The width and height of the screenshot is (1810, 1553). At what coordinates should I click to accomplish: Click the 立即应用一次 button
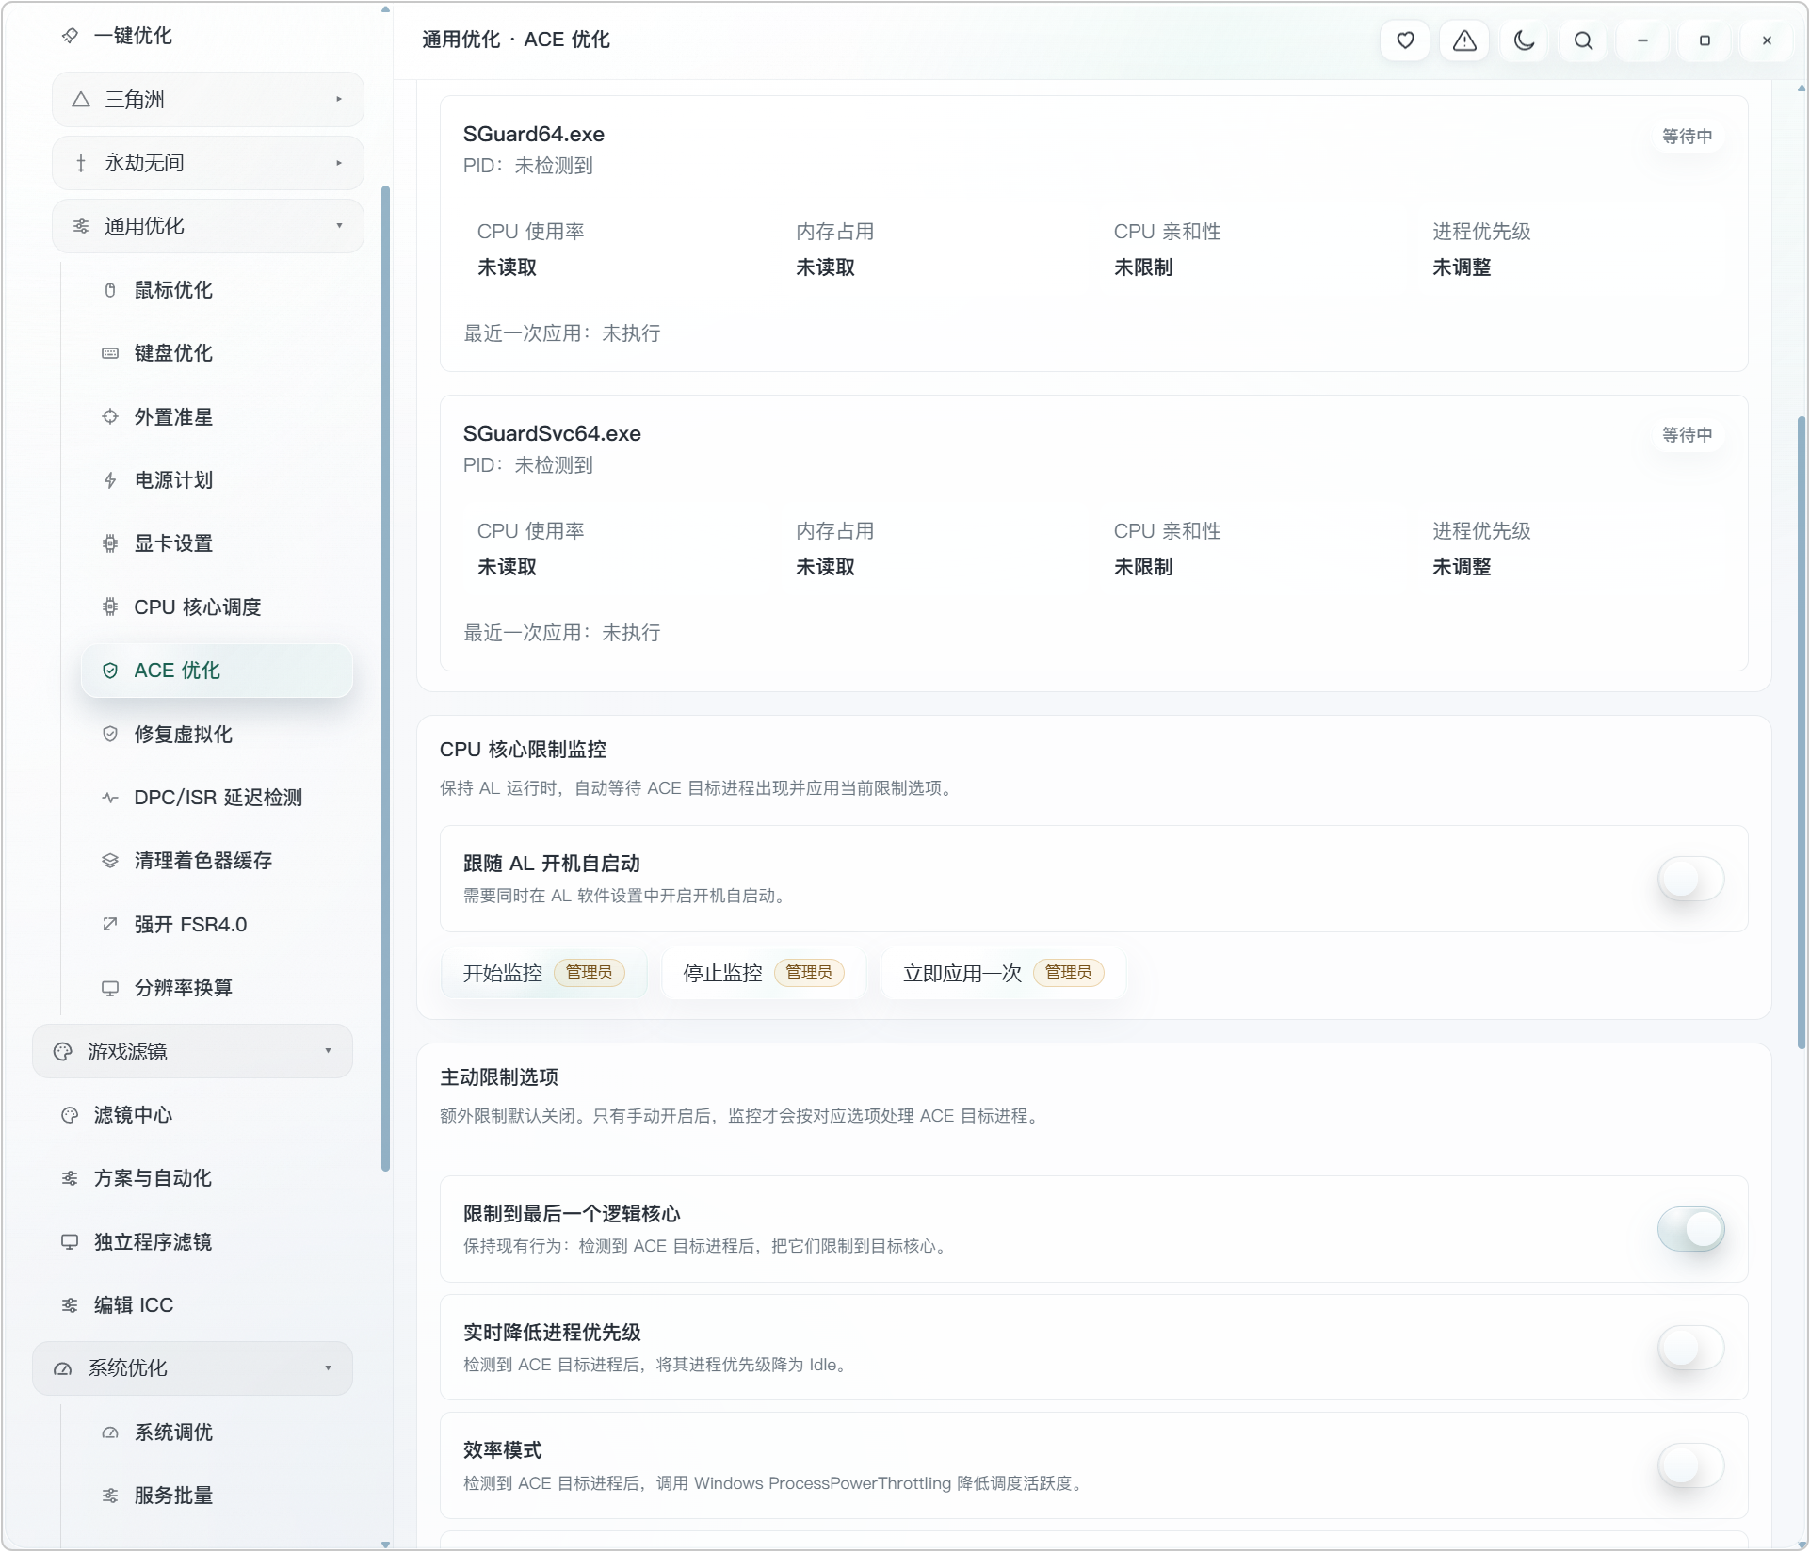tap(1004, 973)
